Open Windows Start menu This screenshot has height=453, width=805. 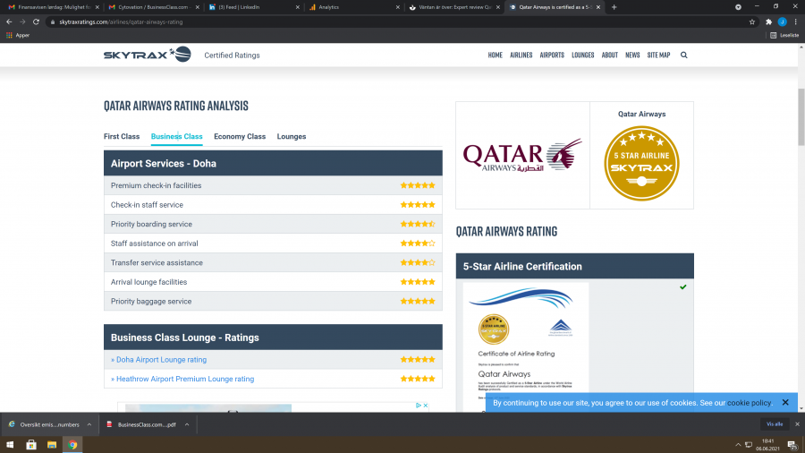pyautogui.click(x=10, y=444)
